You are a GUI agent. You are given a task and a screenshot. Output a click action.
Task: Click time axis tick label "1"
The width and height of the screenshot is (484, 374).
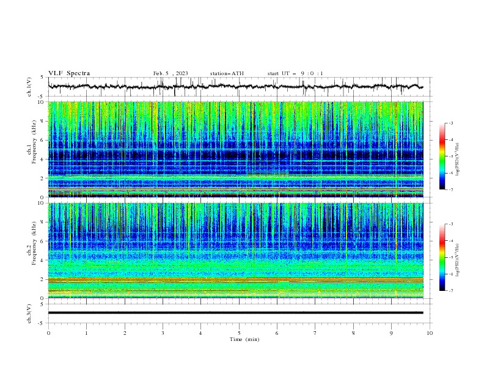86,333
